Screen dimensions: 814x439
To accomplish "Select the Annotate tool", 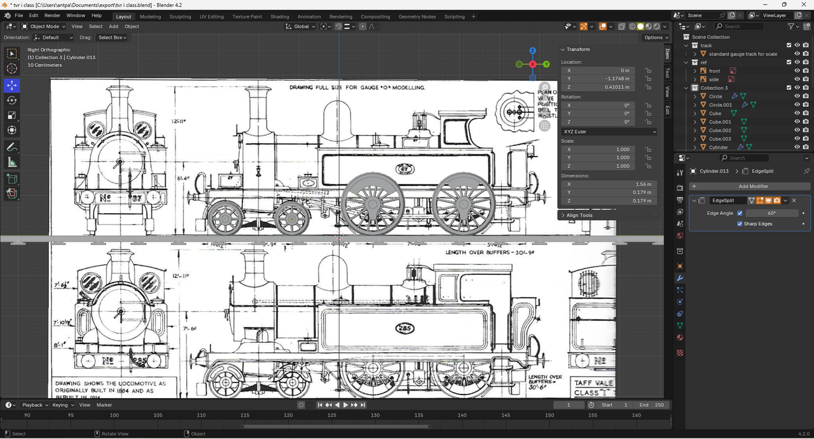I will pyautogui.click(x=12, y=147).
